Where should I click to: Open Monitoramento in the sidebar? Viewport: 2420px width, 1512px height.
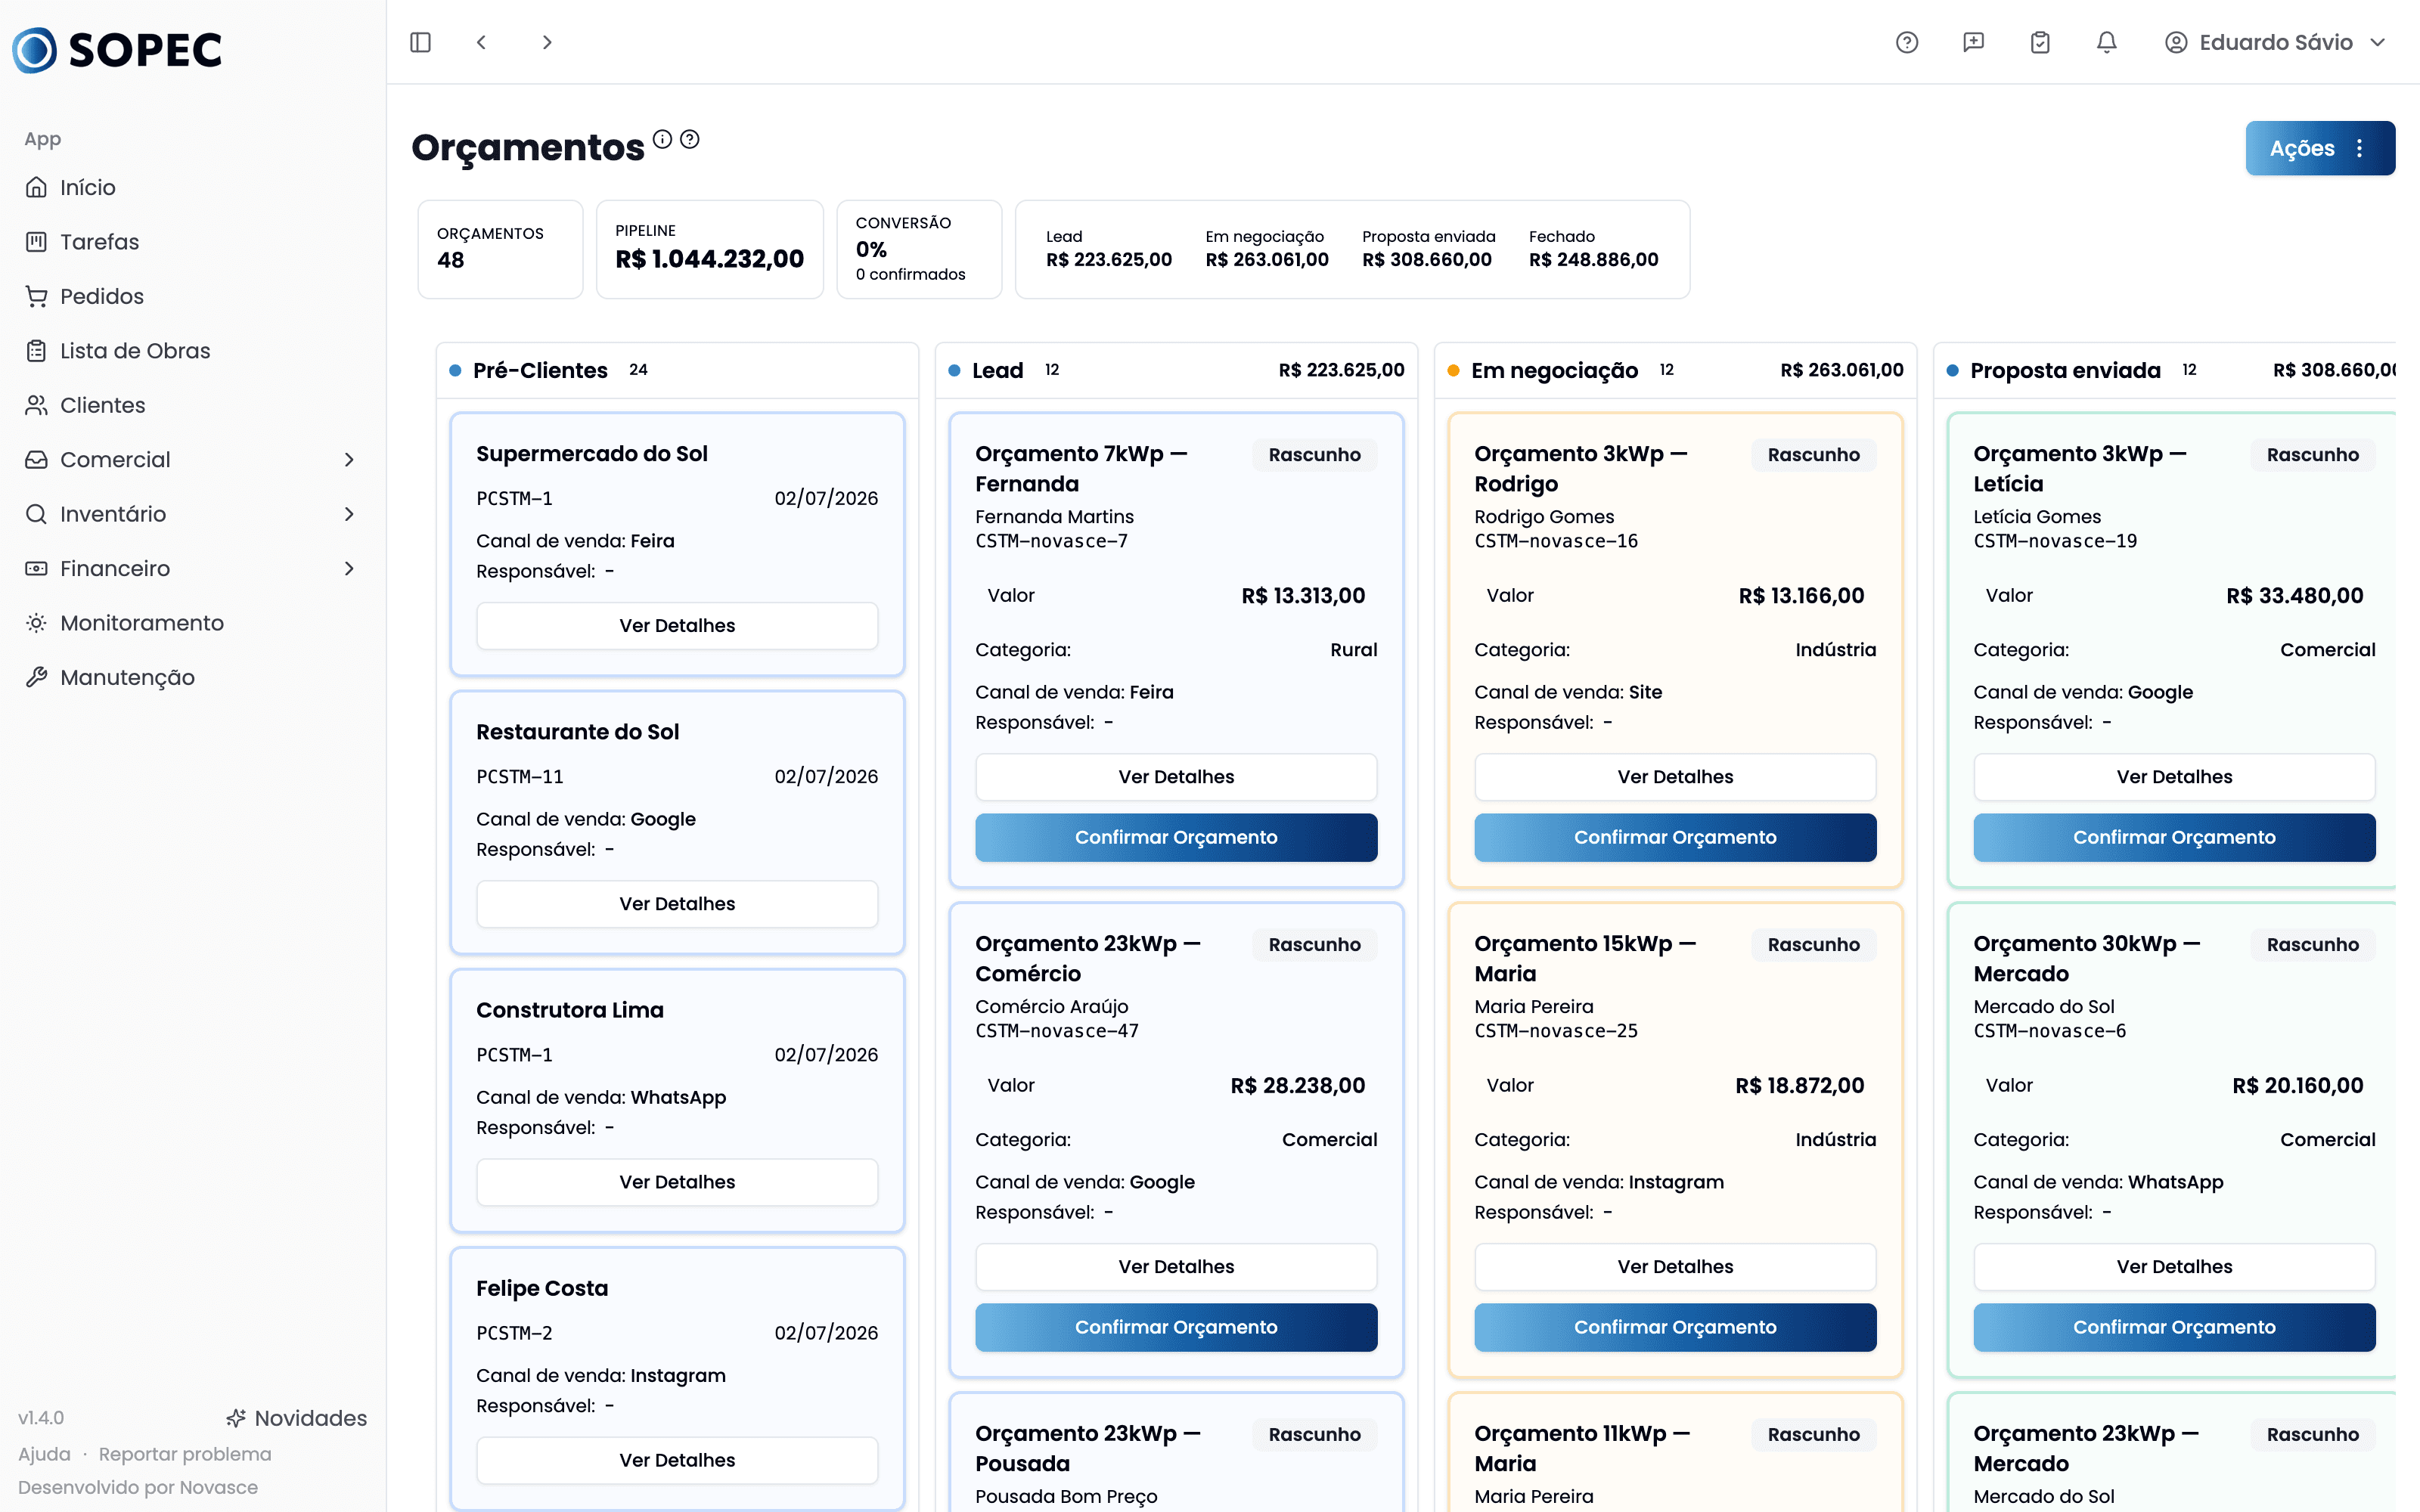(192, 623)
